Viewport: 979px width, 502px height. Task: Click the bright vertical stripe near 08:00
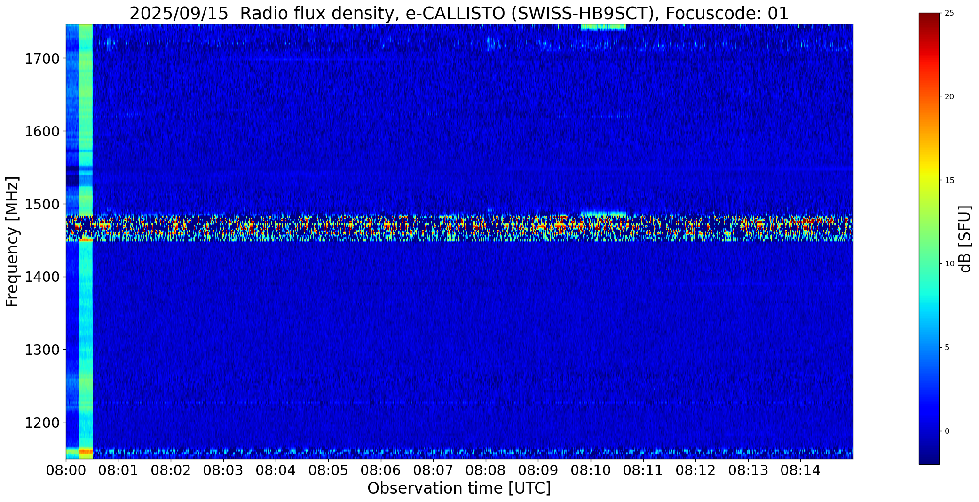[86, 241]
